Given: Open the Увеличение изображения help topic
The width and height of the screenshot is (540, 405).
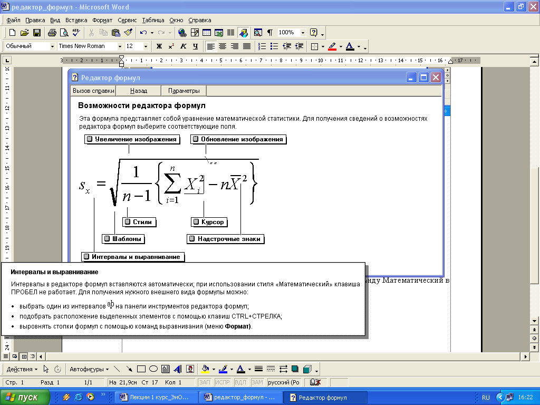Looking at the screenshot, I should (x=132, y=139).
